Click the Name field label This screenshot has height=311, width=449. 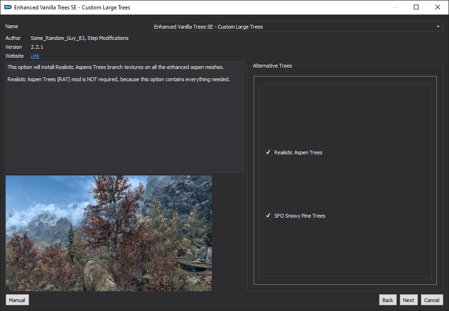pyautogui.click(x=12, y=26)
